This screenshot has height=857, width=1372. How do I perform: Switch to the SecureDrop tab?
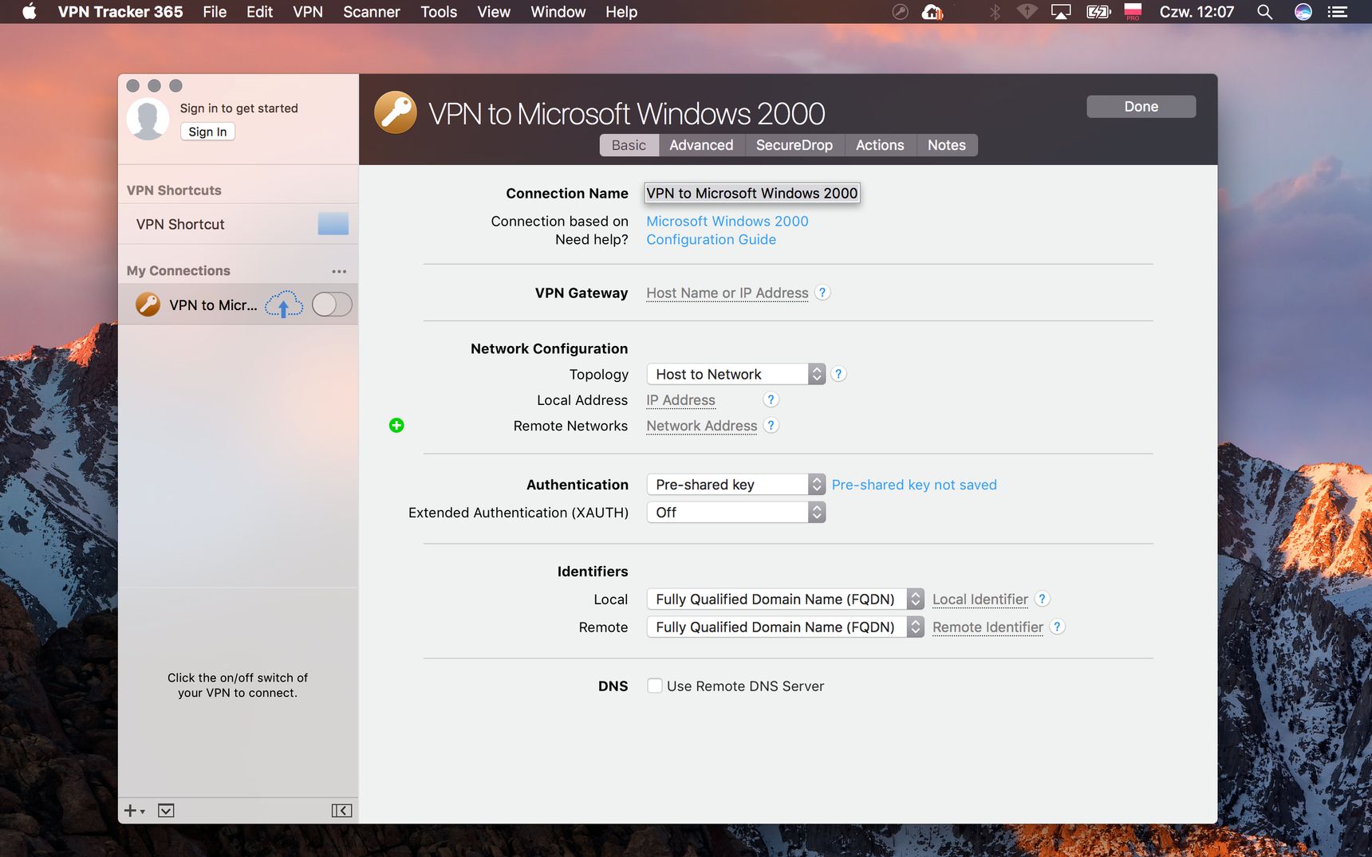point(794,145)
